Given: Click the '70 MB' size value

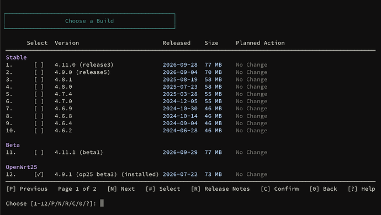Looking at the screenshot, I should [213, 72].
